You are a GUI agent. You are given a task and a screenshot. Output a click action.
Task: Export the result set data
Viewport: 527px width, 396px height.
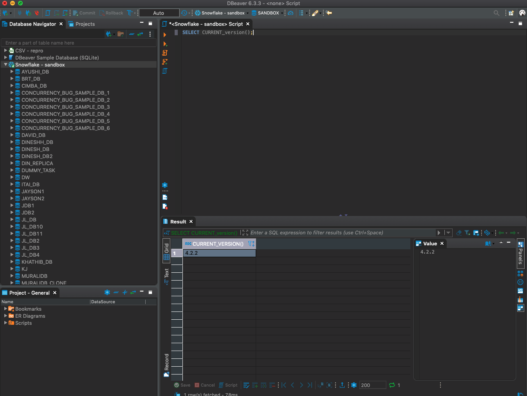[x=342, y=385]
